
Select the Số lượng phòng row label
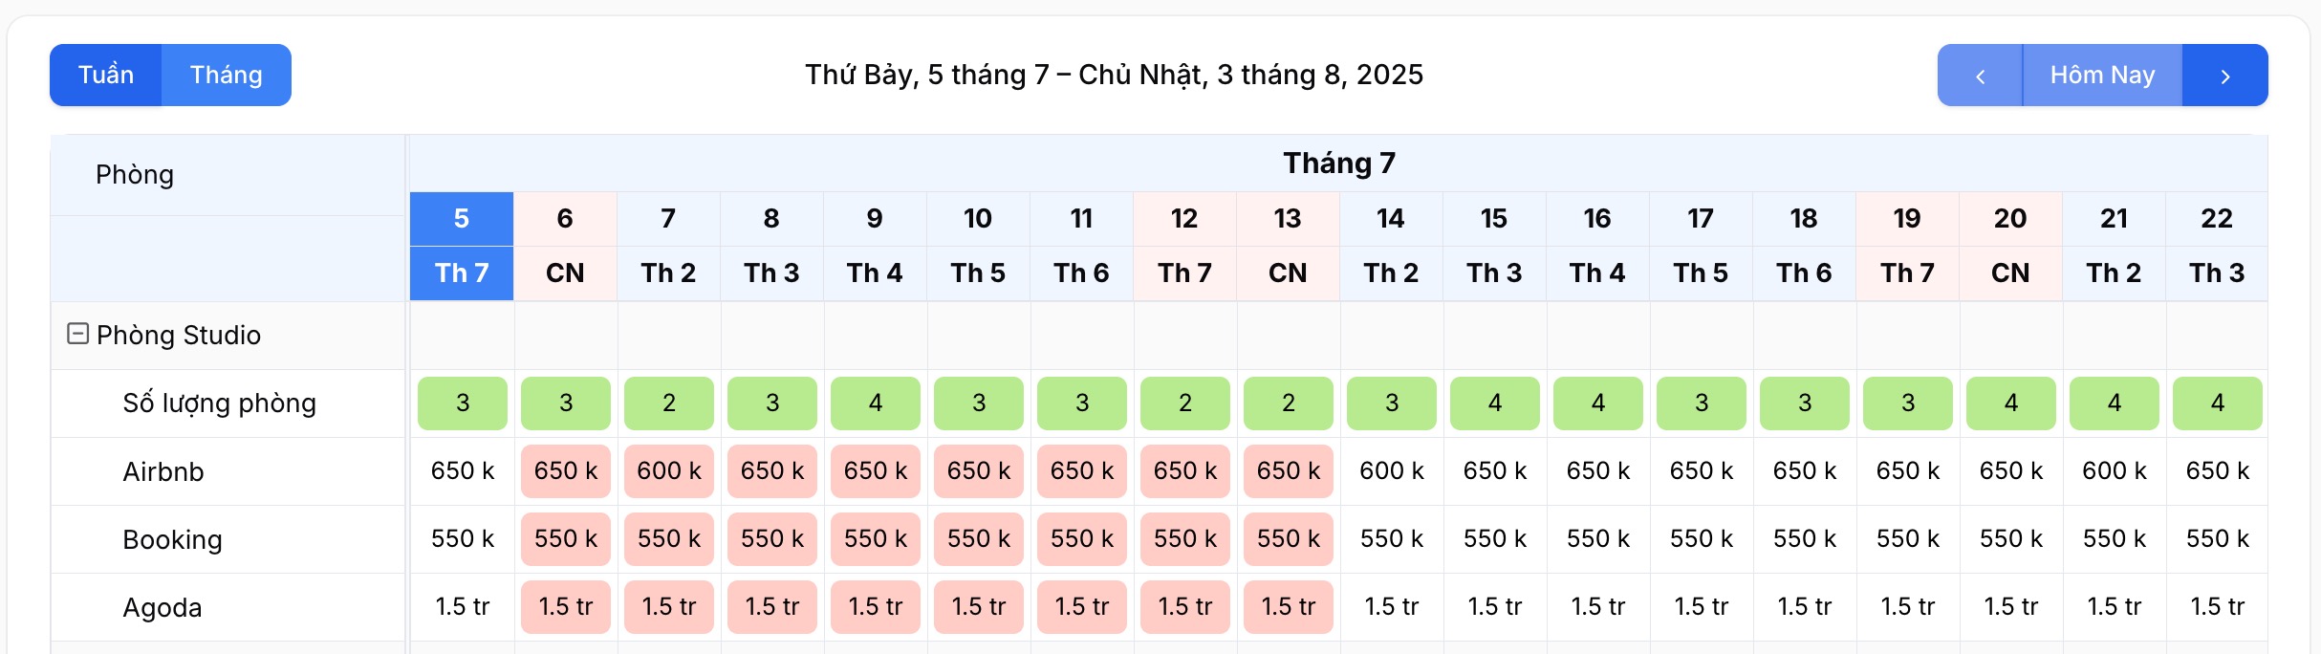tap(219, 403)
